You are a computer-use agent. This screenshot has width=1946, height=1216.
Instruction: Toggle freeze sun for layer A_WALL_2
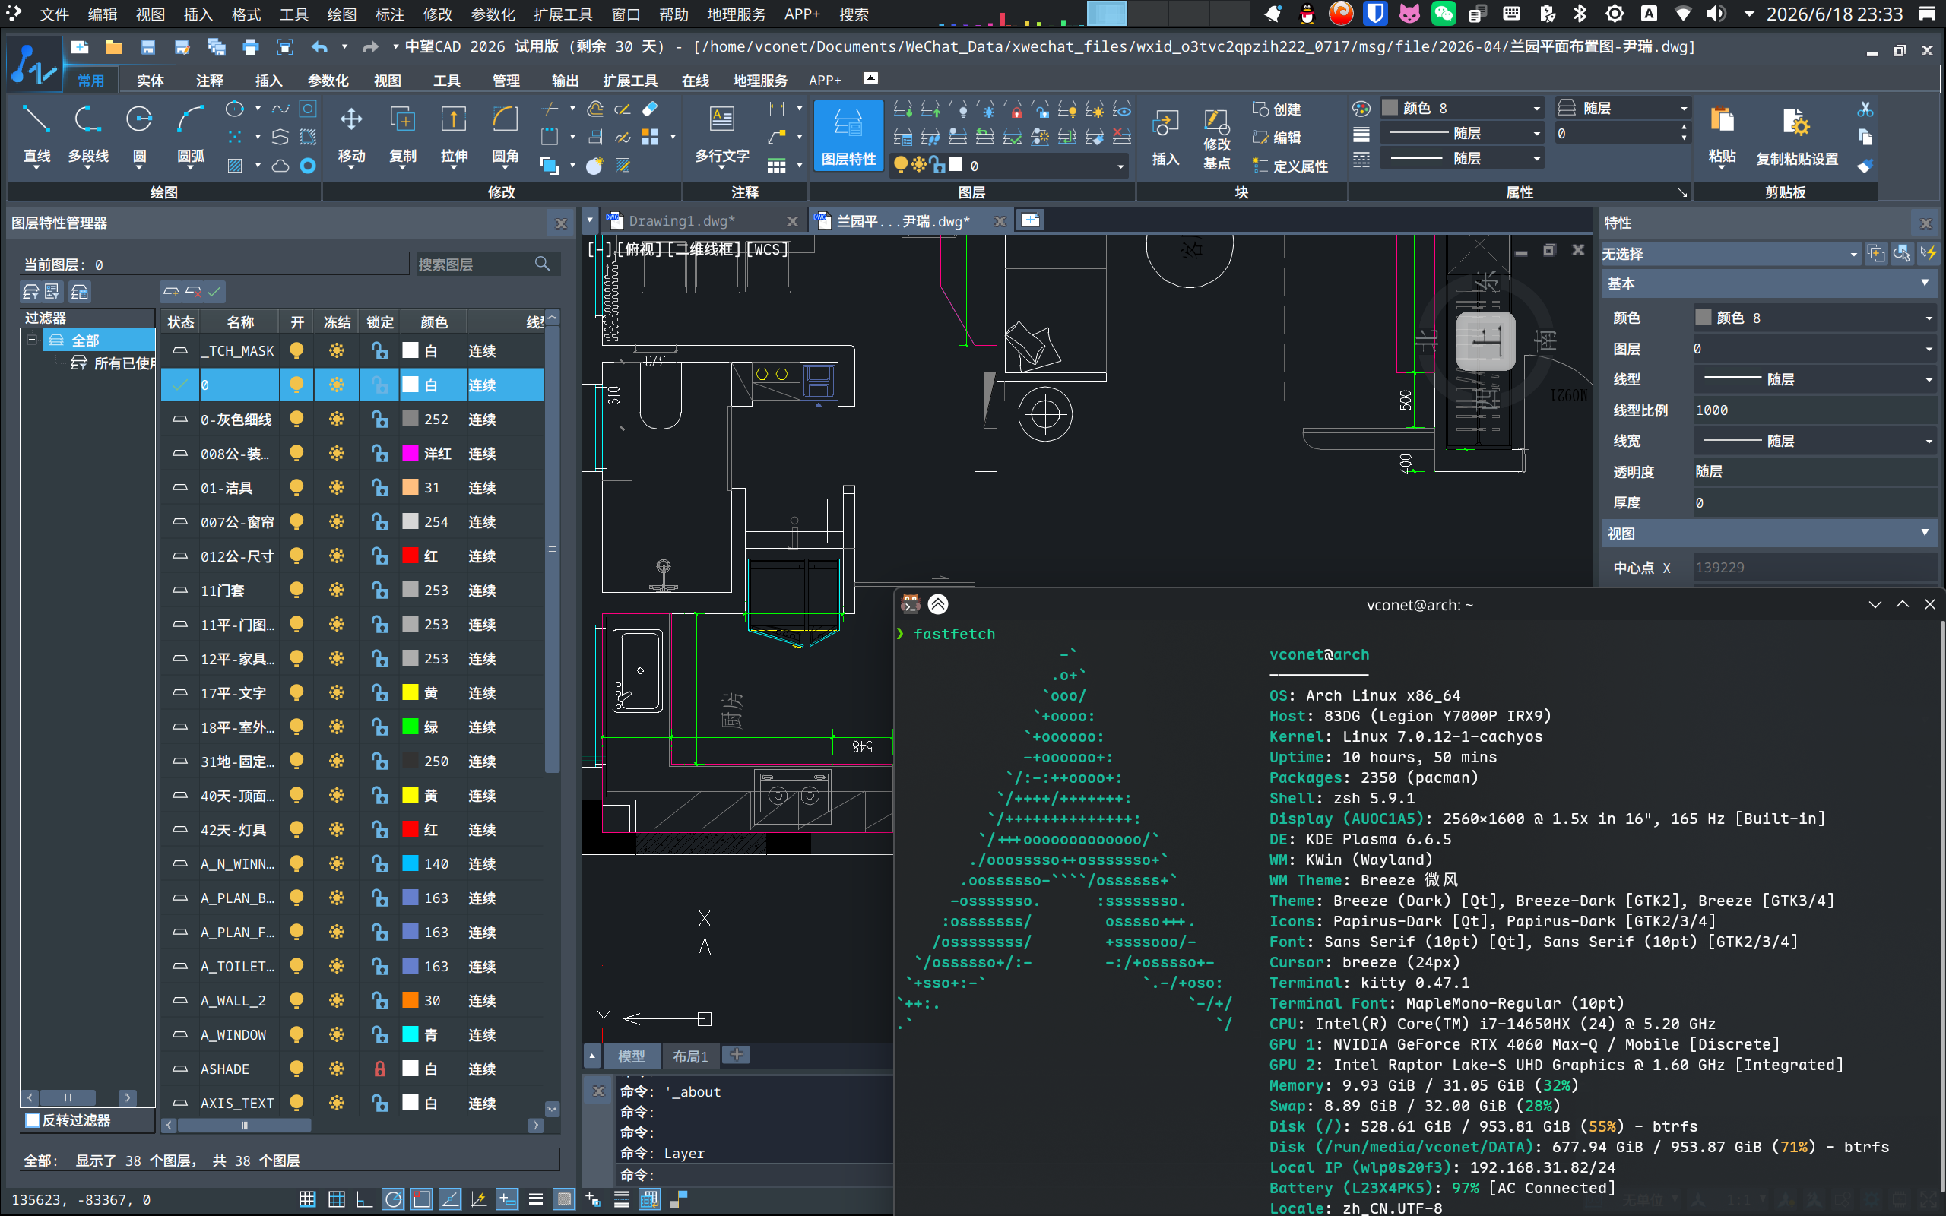pos(337,1000)
